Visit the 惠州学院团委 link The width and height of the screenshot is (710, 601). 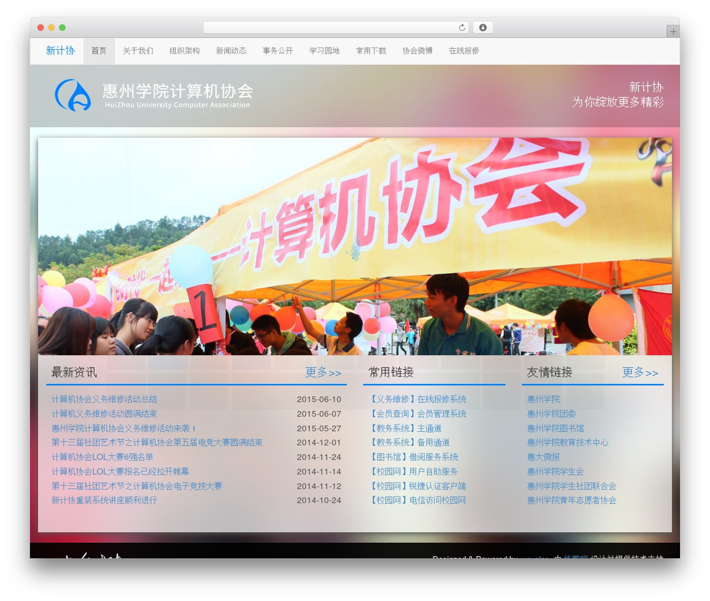pos(551,414)
